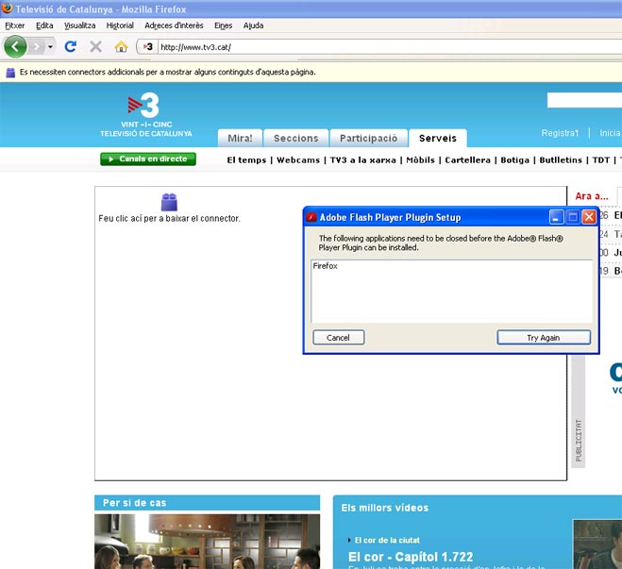Image resolution: width=622 pixels, height=569 pixels.
Task: Open the Adreces d'interès menu
Action: 174,25
